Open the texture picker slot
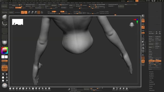164x92 pixels. click(x=5, y=37)
